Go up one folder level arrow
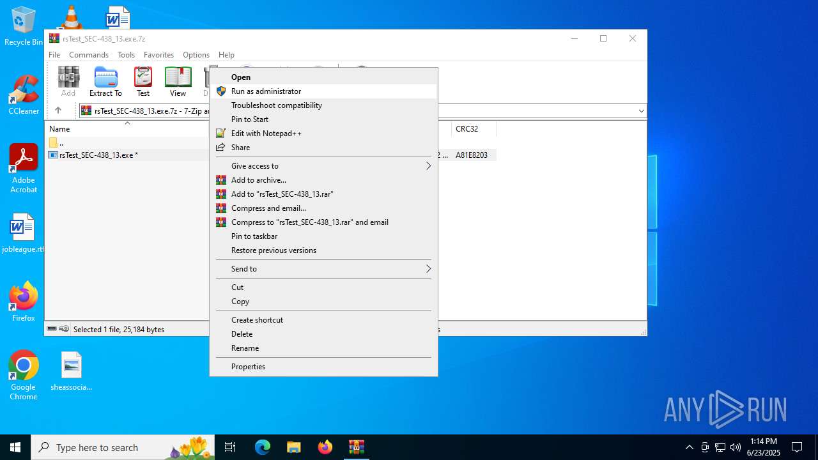818x460 pixels. coord(58,111)
